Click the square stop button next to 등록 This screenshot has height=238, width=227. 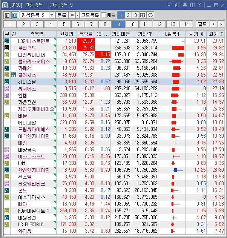(x=72, y=15)
